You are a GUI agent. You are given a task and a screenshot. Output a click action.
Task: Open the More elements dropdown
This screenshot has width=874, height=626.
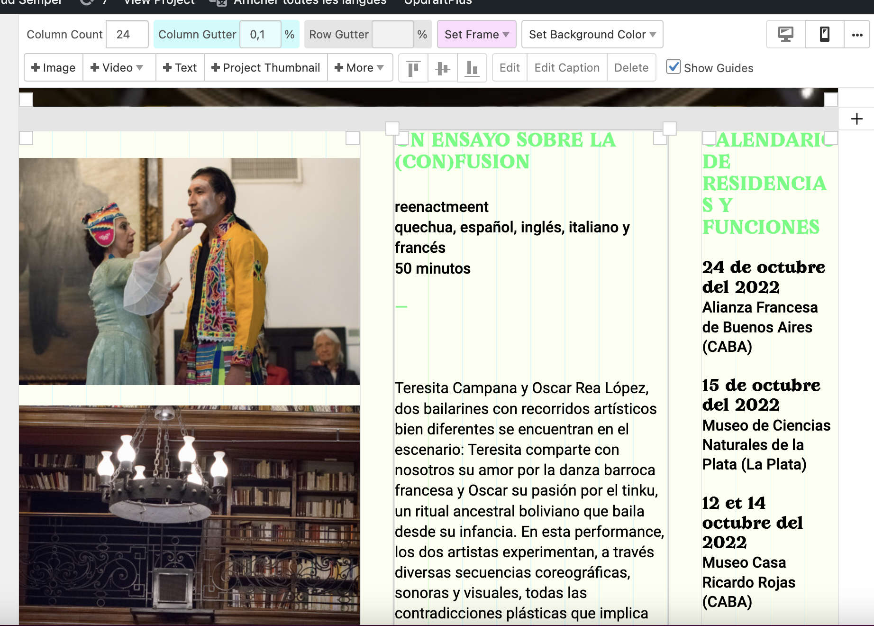tap(359, 68)
